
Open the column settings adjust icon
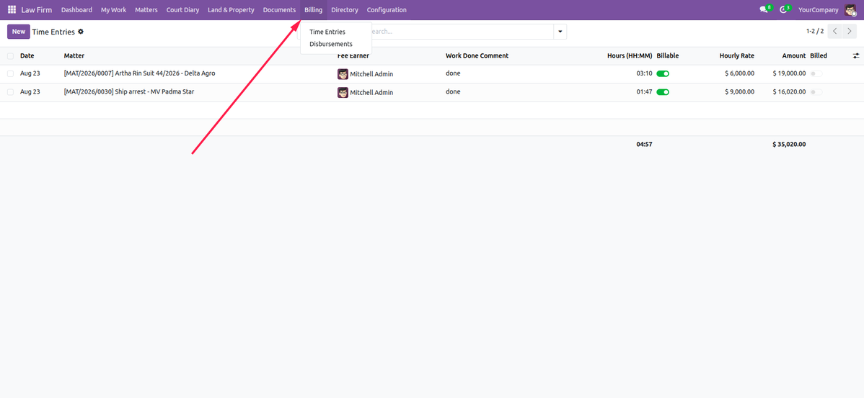coord(856,56)
